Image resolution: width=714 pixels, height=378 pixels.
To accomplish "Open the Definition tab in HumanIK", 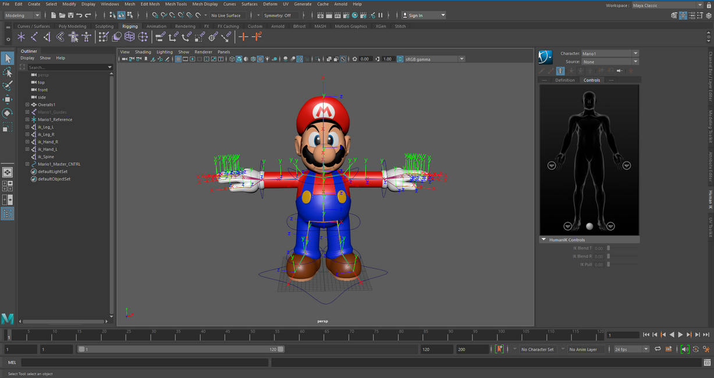I will [x=564, y=80].
